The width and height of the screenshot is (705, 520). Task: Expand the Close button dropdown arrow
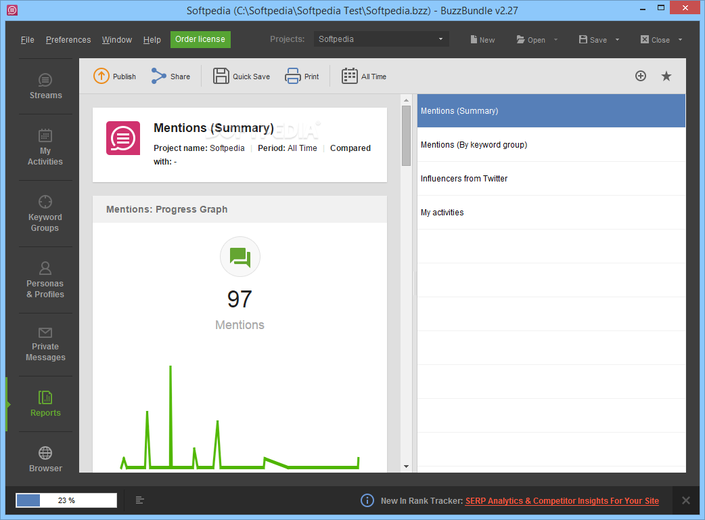[x=680, y=39]
